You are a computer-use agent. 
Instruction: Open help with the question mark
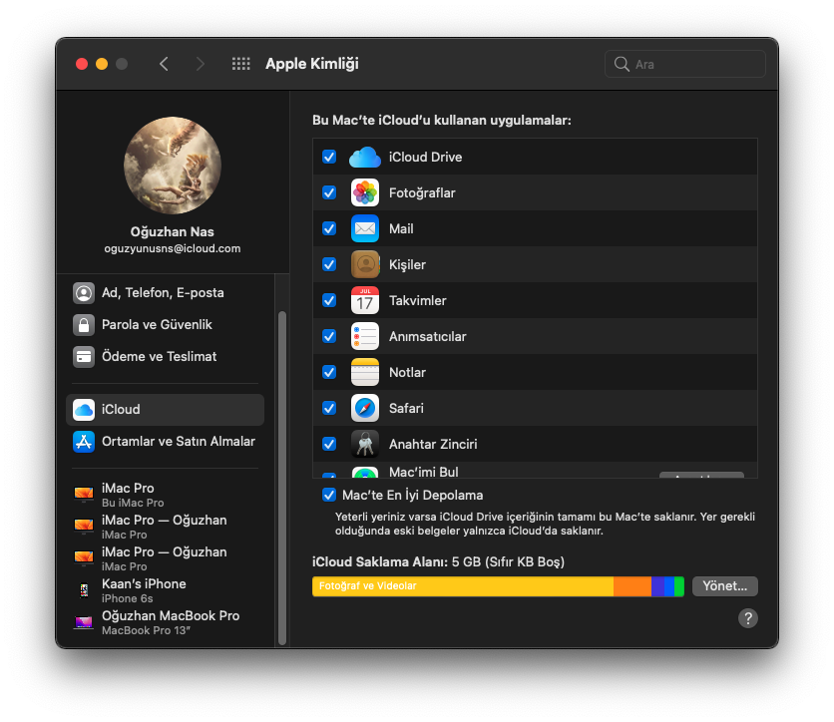(748, 618)
